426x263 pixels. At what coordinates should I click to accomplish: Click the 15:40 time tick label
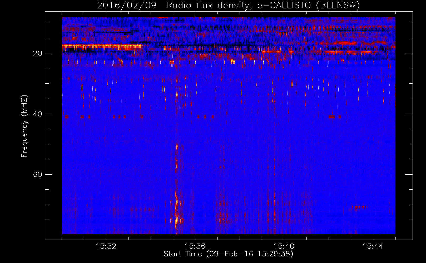[284, 246]
